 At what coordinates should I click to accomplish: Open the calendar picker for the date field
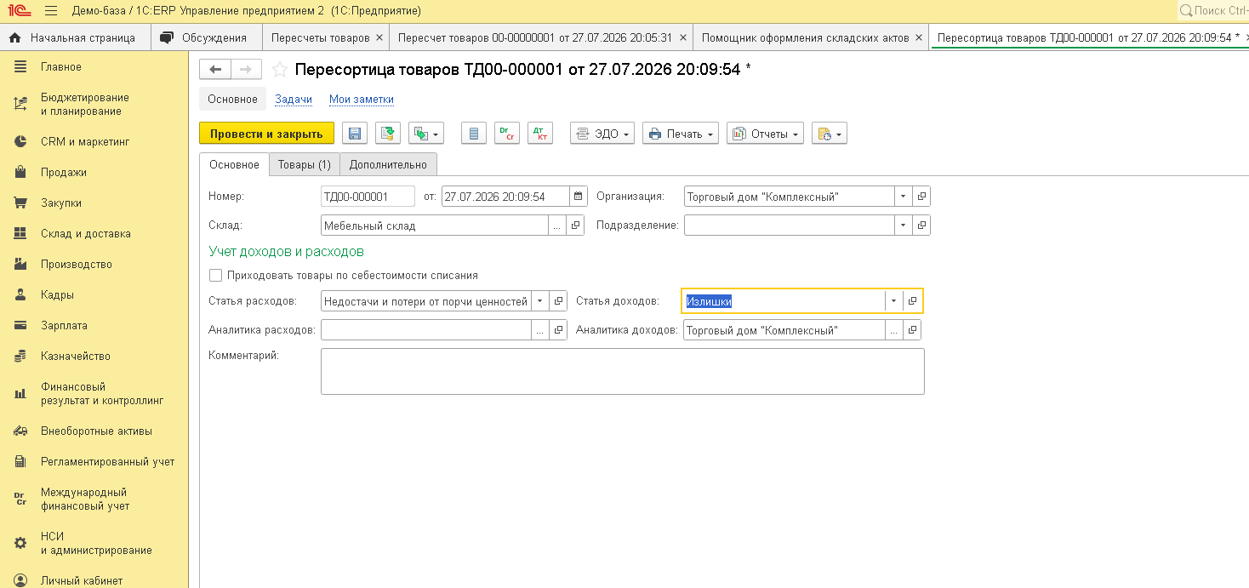579,197
